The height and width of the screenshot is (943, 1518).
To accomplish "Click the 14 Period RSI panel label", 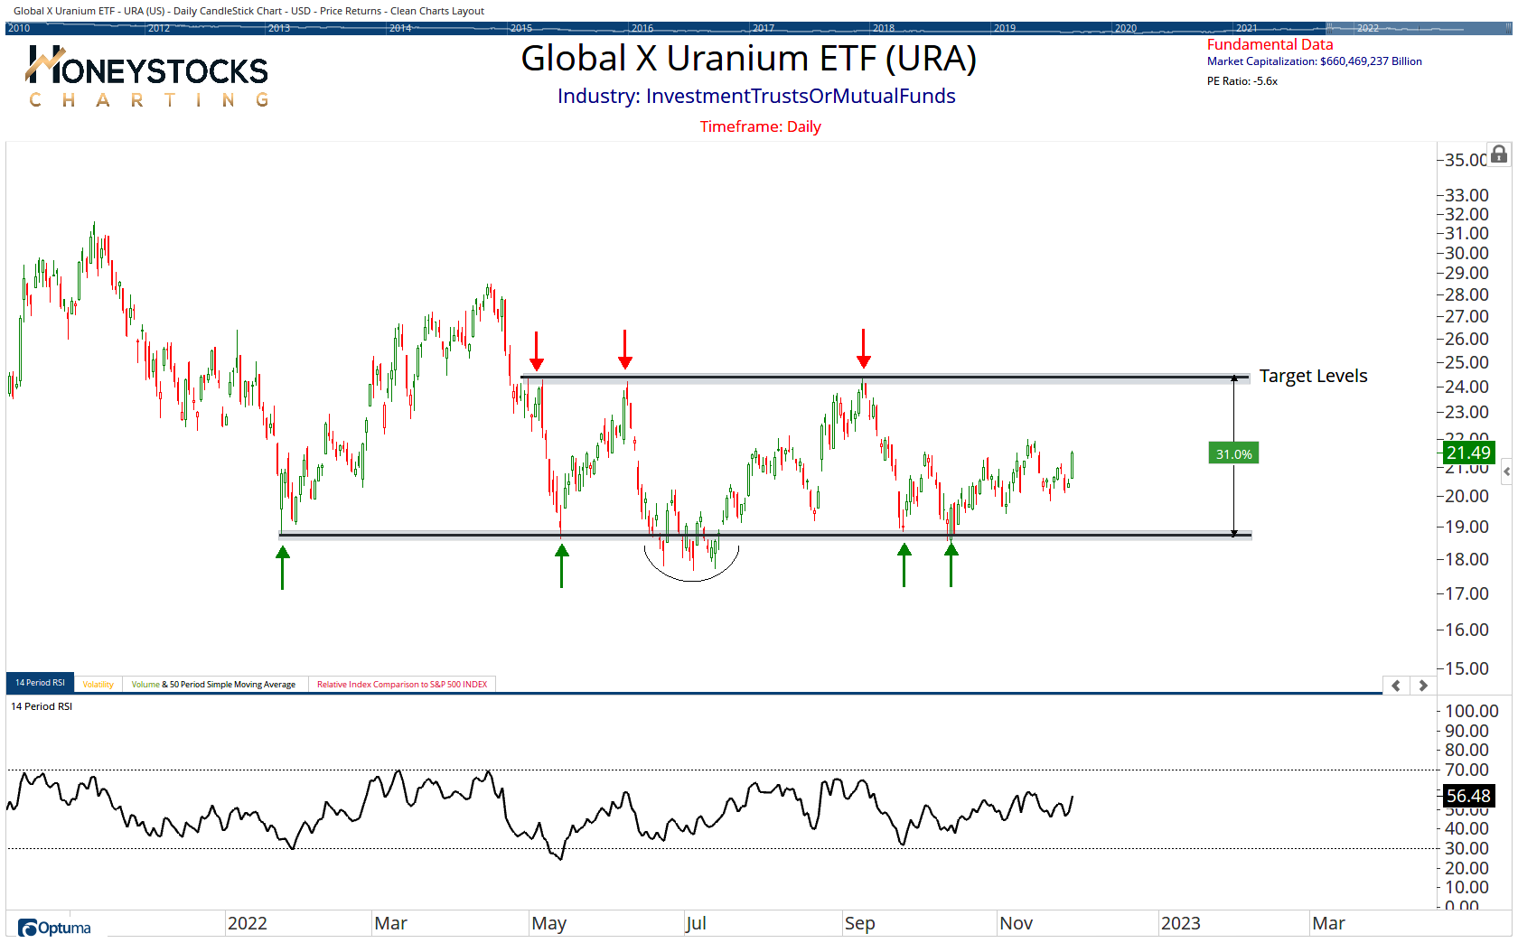I will point(42,706).
